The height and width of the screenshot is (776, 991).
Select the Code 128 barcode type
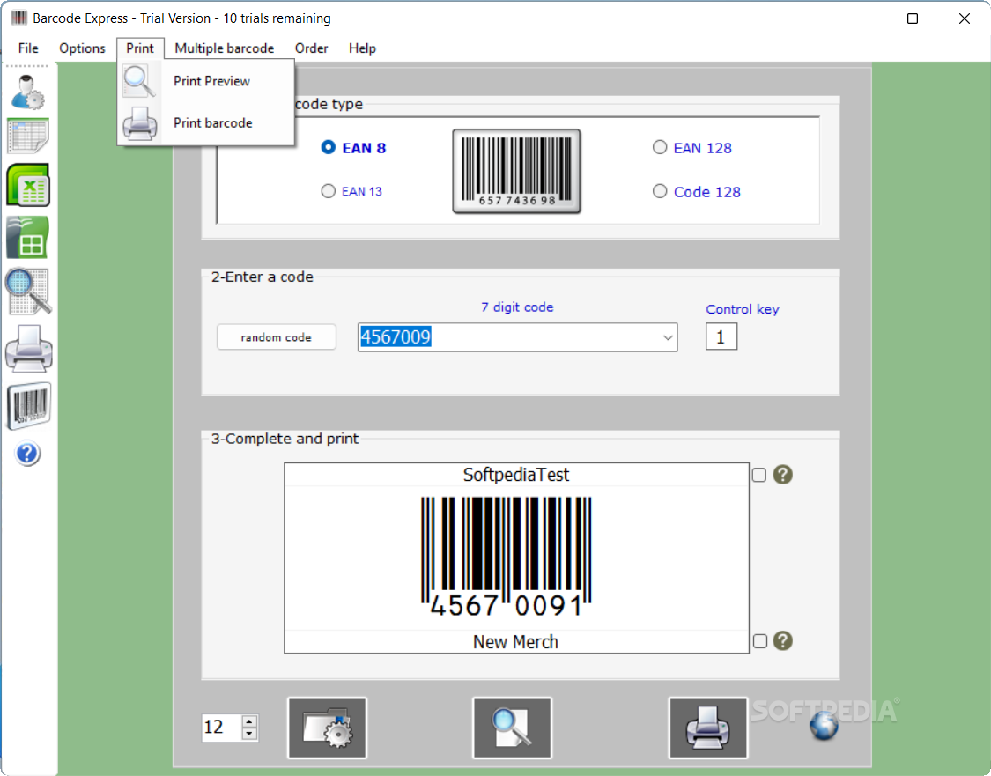(660, 191)
